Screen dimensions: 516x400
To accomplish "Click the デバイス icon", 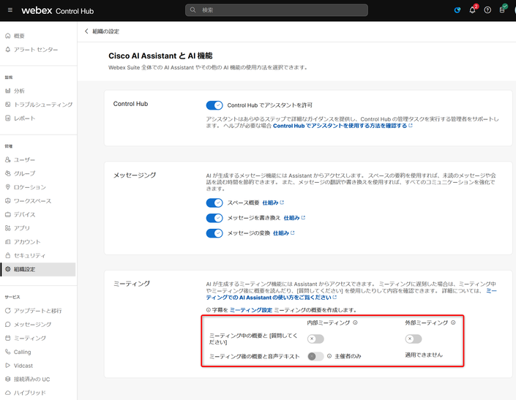I will (8, 214).
